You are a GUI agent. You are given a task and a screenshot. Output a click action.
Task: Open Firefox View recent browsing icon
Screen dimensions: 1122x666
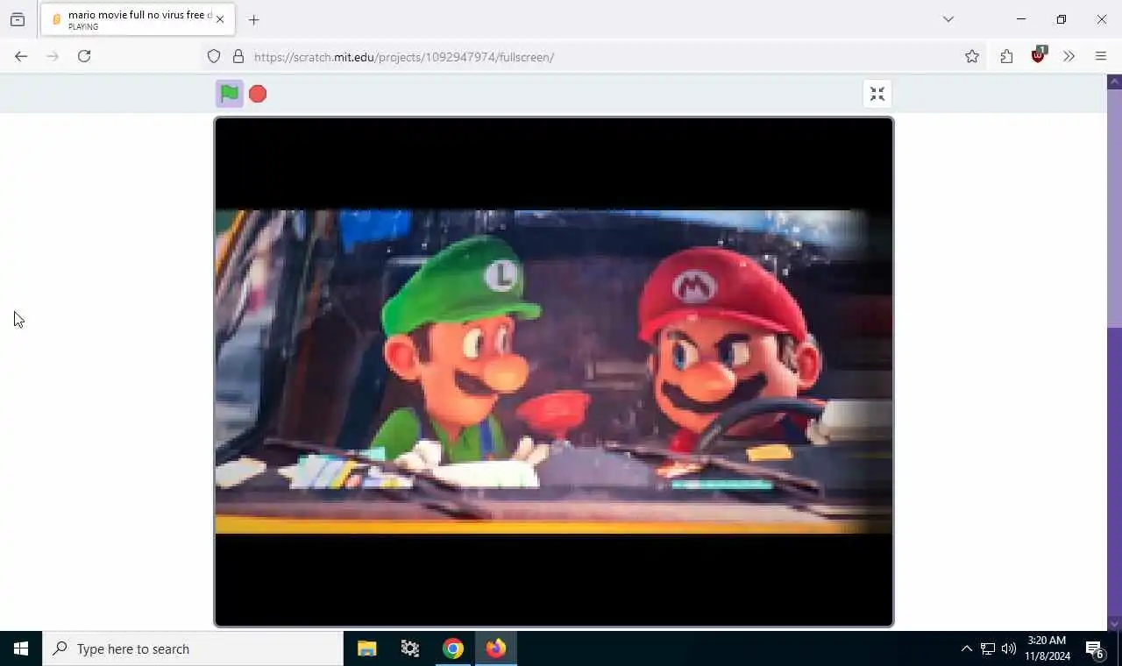pos(18,19)
